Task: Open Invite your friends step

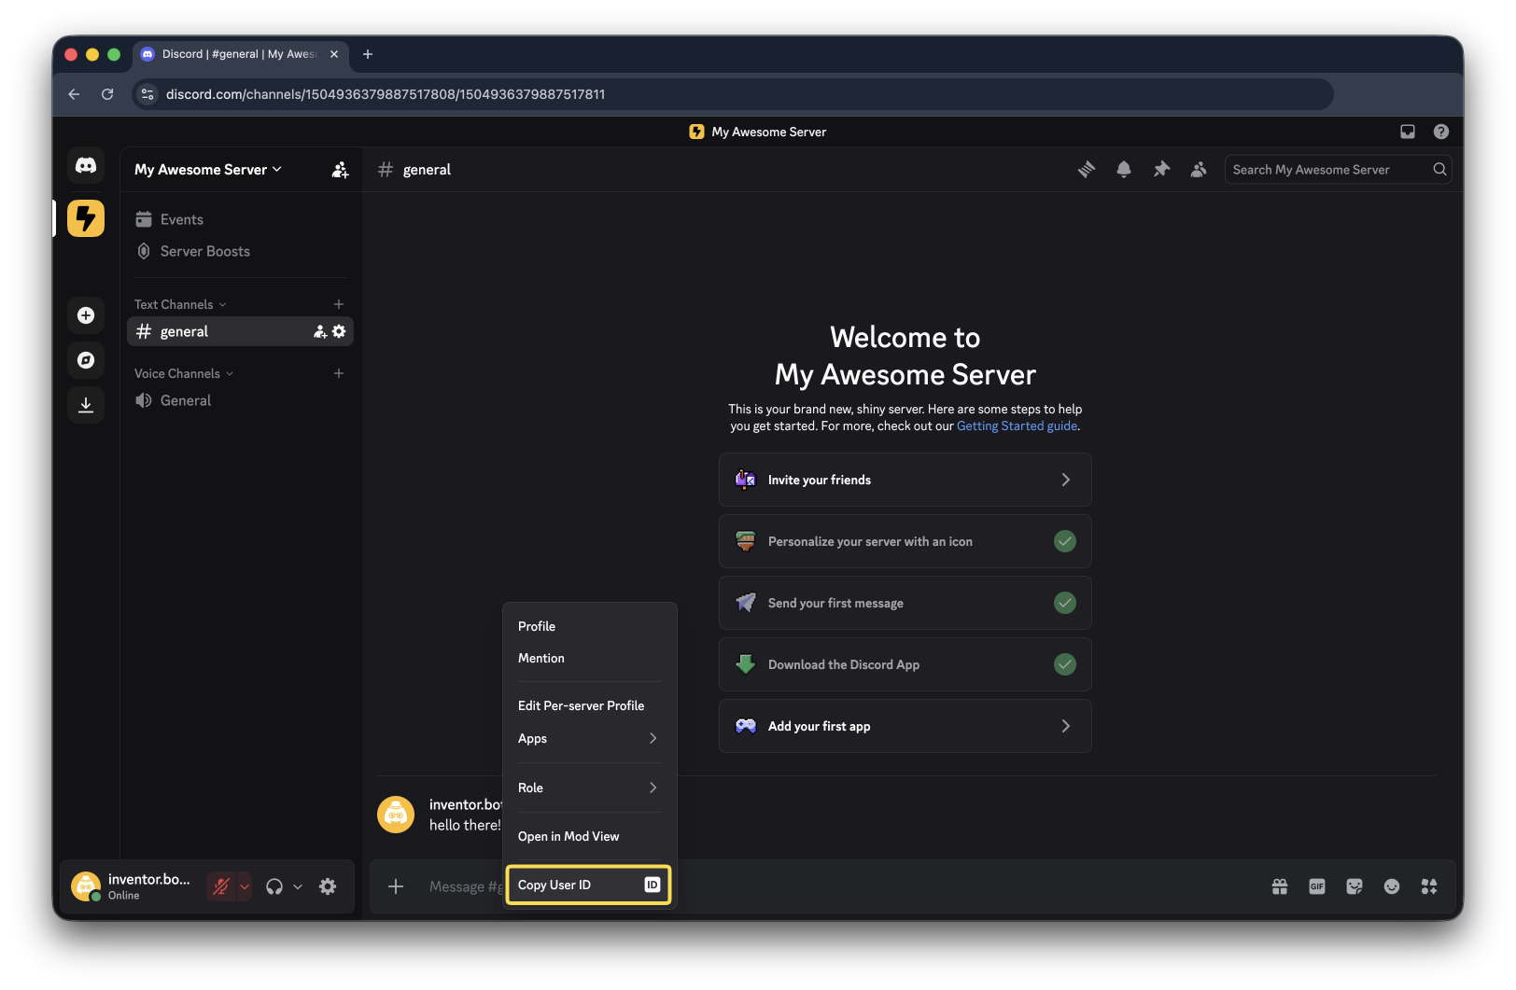Action: click(x=905, y=480)
